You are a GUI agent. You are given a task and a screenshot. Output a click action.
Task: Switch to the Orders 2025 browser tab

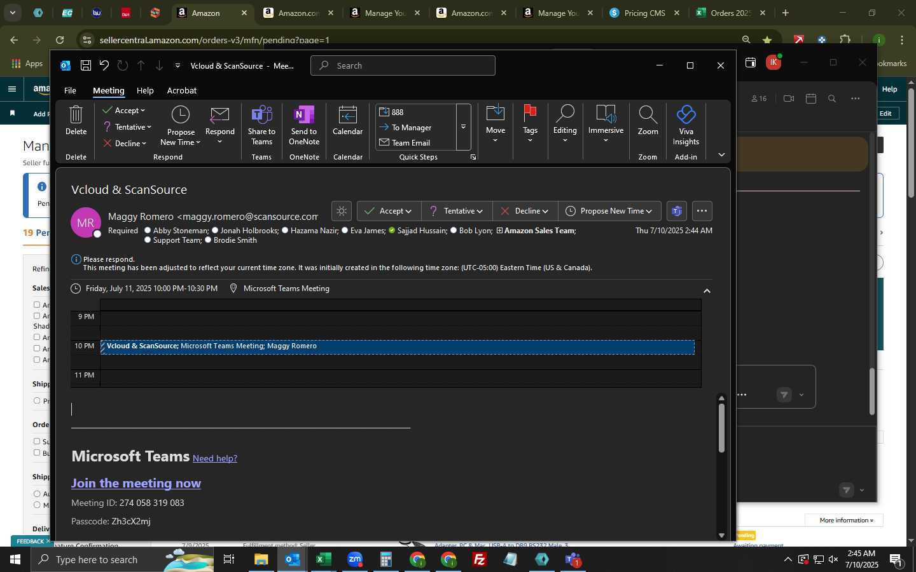[731, 13]
